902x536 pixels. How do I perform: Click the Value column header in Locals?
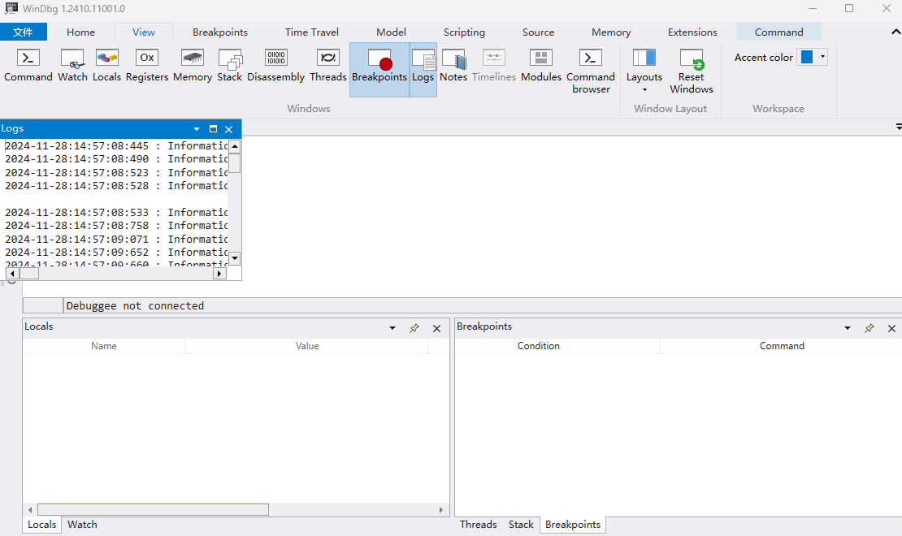click(307, 346)
